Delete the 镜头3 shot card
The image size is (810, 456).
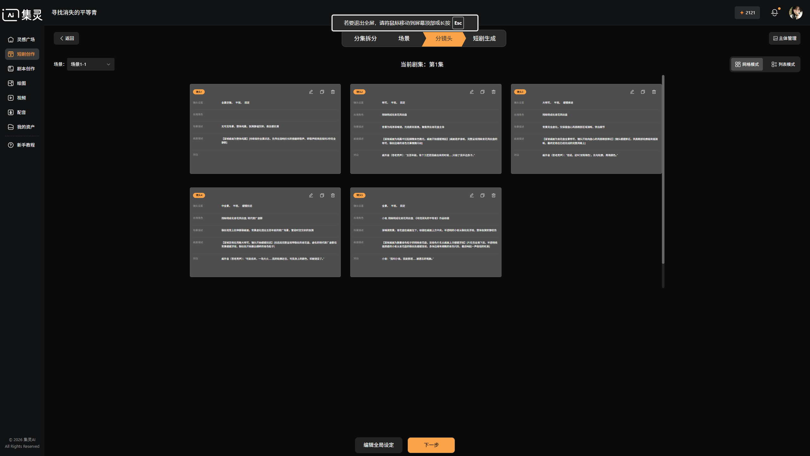point(654,92)
